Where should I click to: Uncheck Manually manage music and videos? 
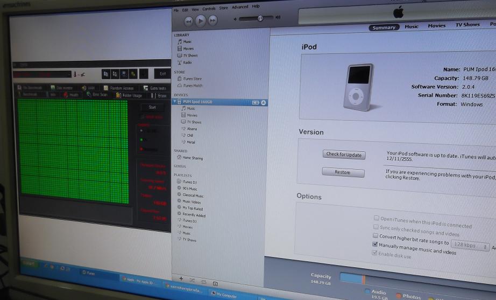[375, 245]
